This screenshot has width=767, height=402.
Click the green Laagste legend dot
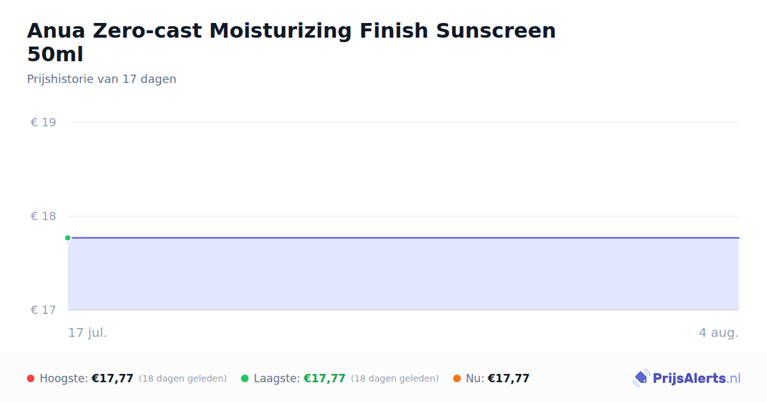pyautogui.click(x=245, y=378)
